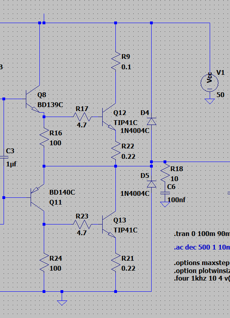Screen dimensions: 230x318
Task: Click the blue .ac dec directive
Action: (x=202, y=248)
